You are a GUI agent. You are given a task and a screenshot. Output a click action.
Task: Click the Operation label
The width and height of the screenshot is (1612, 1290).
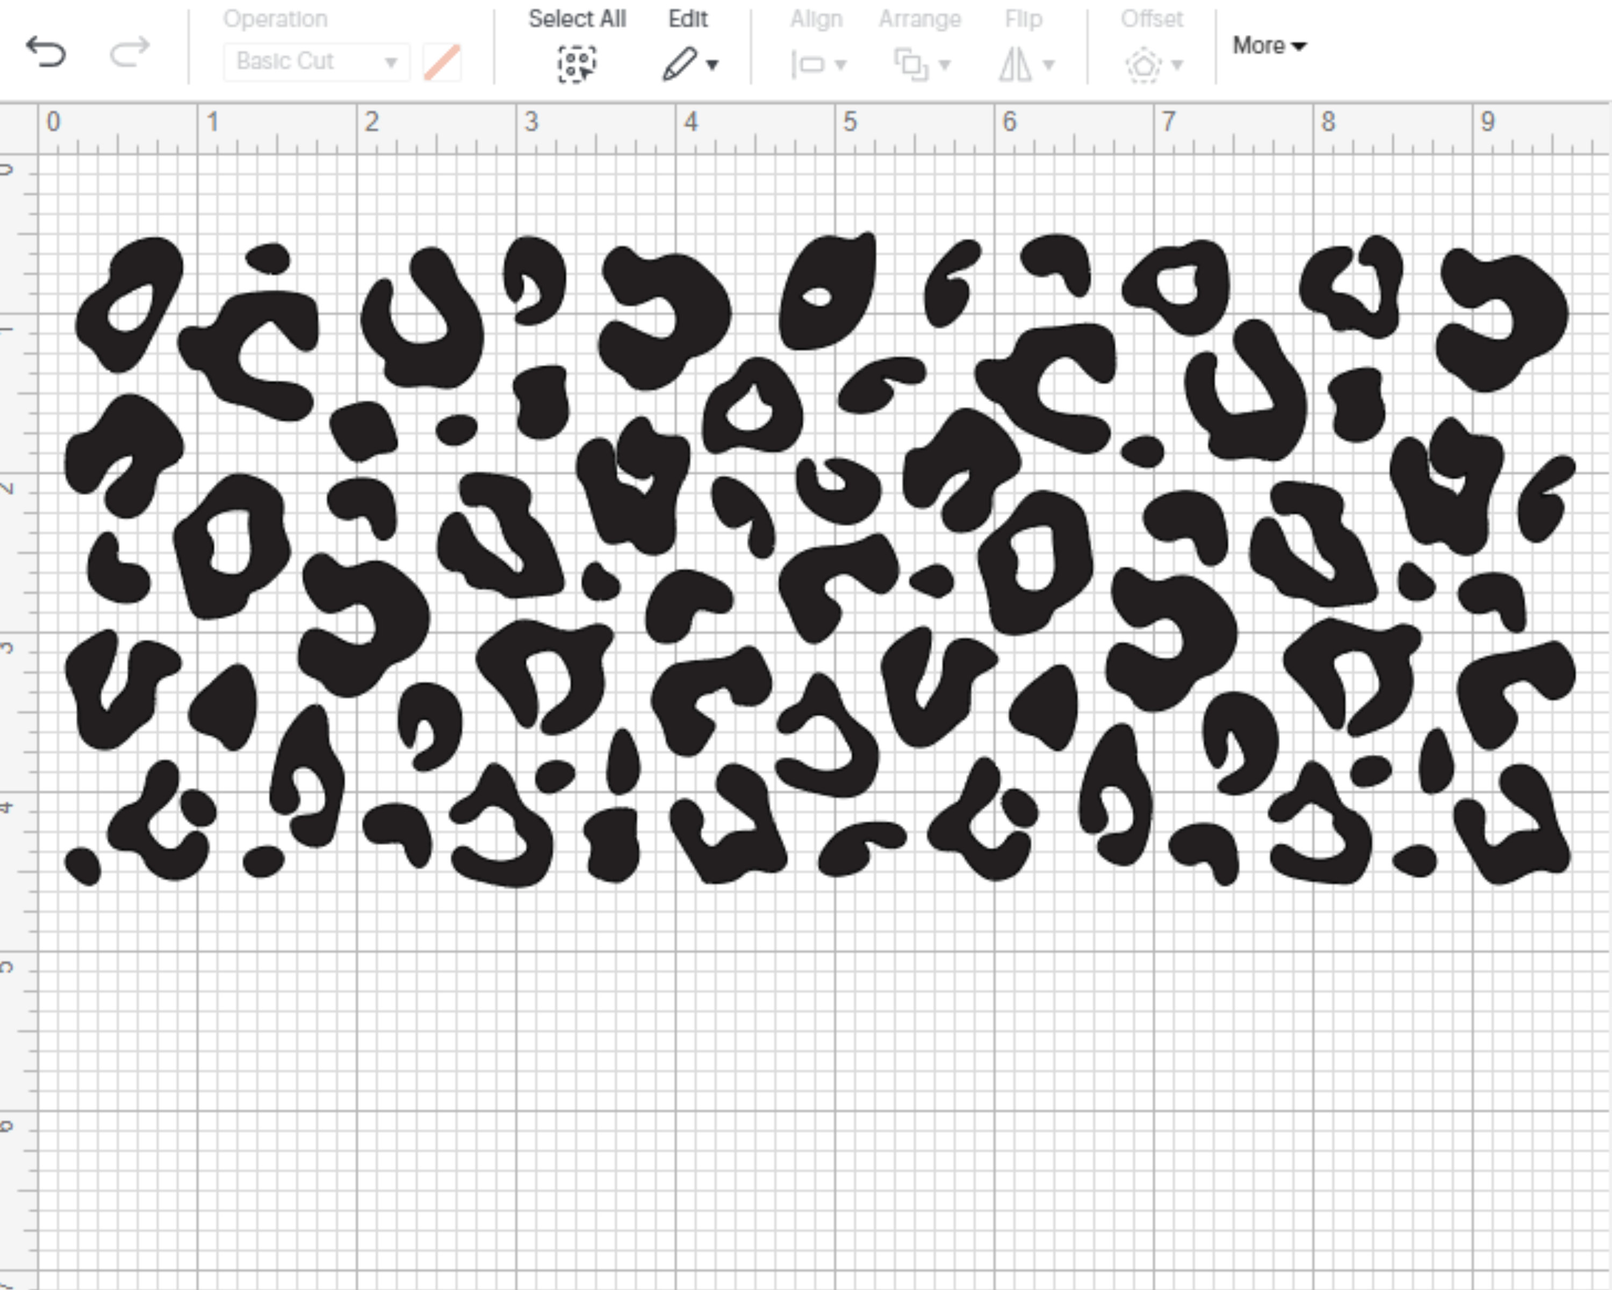click(275, 19)
